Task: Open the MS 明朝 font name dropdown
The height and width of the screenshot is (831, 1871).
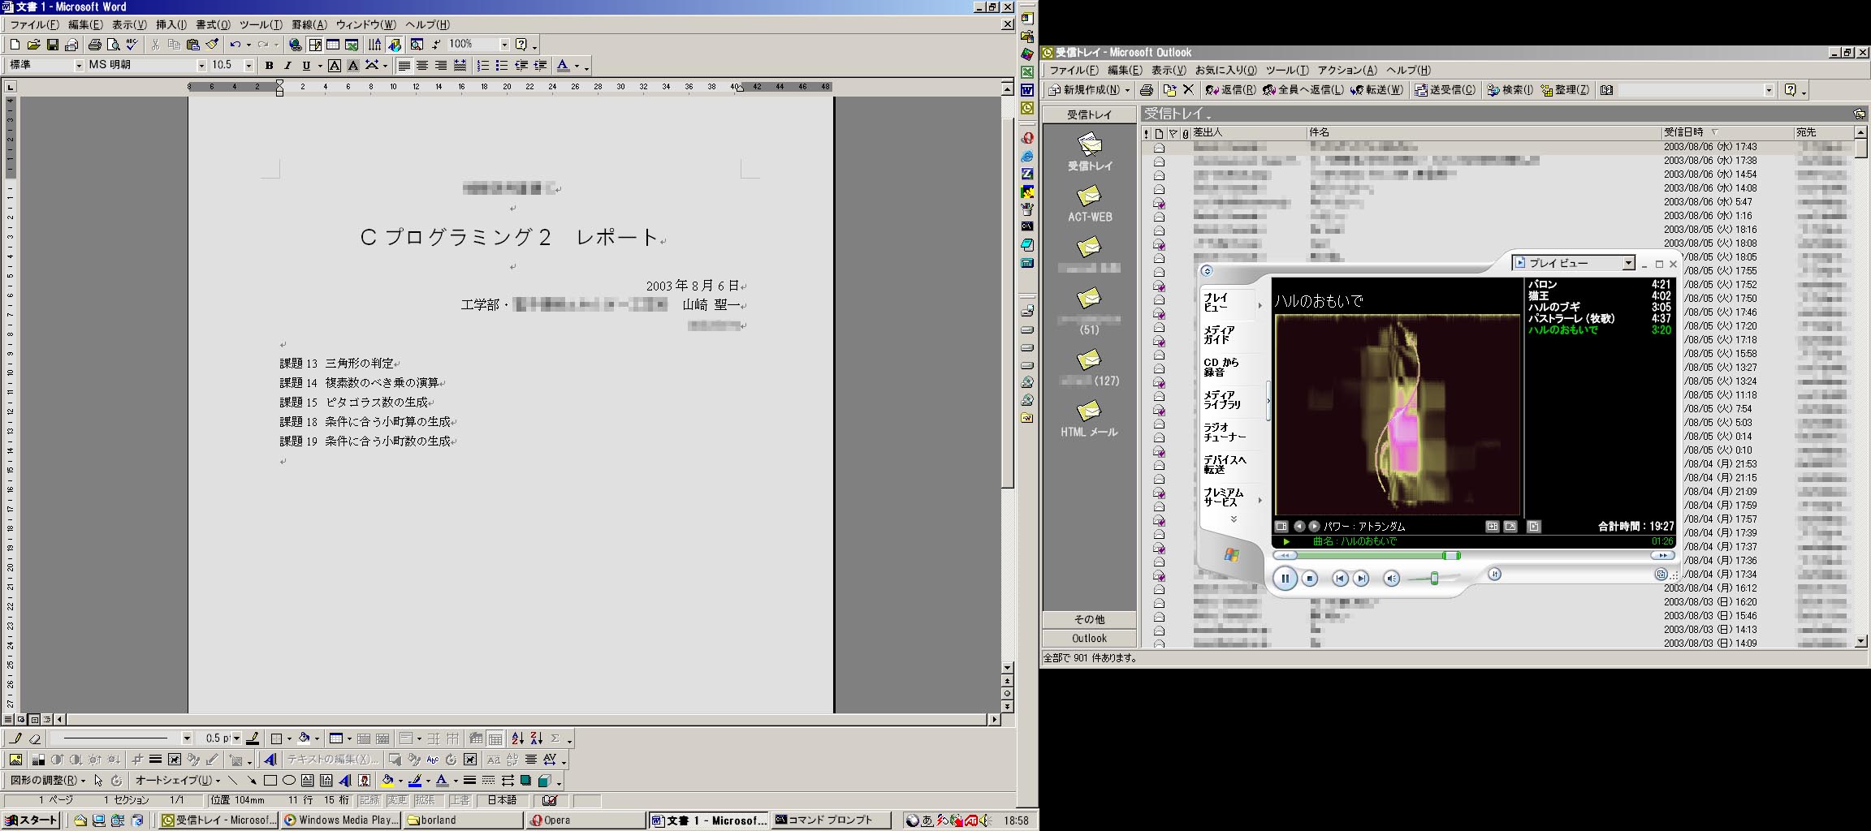Action: tap(201, 66)
